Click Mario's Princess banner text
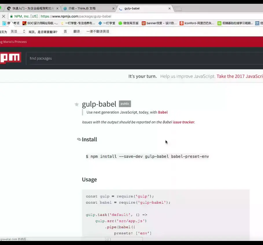Viewport: 263px width, 245px height. point(13,42)
